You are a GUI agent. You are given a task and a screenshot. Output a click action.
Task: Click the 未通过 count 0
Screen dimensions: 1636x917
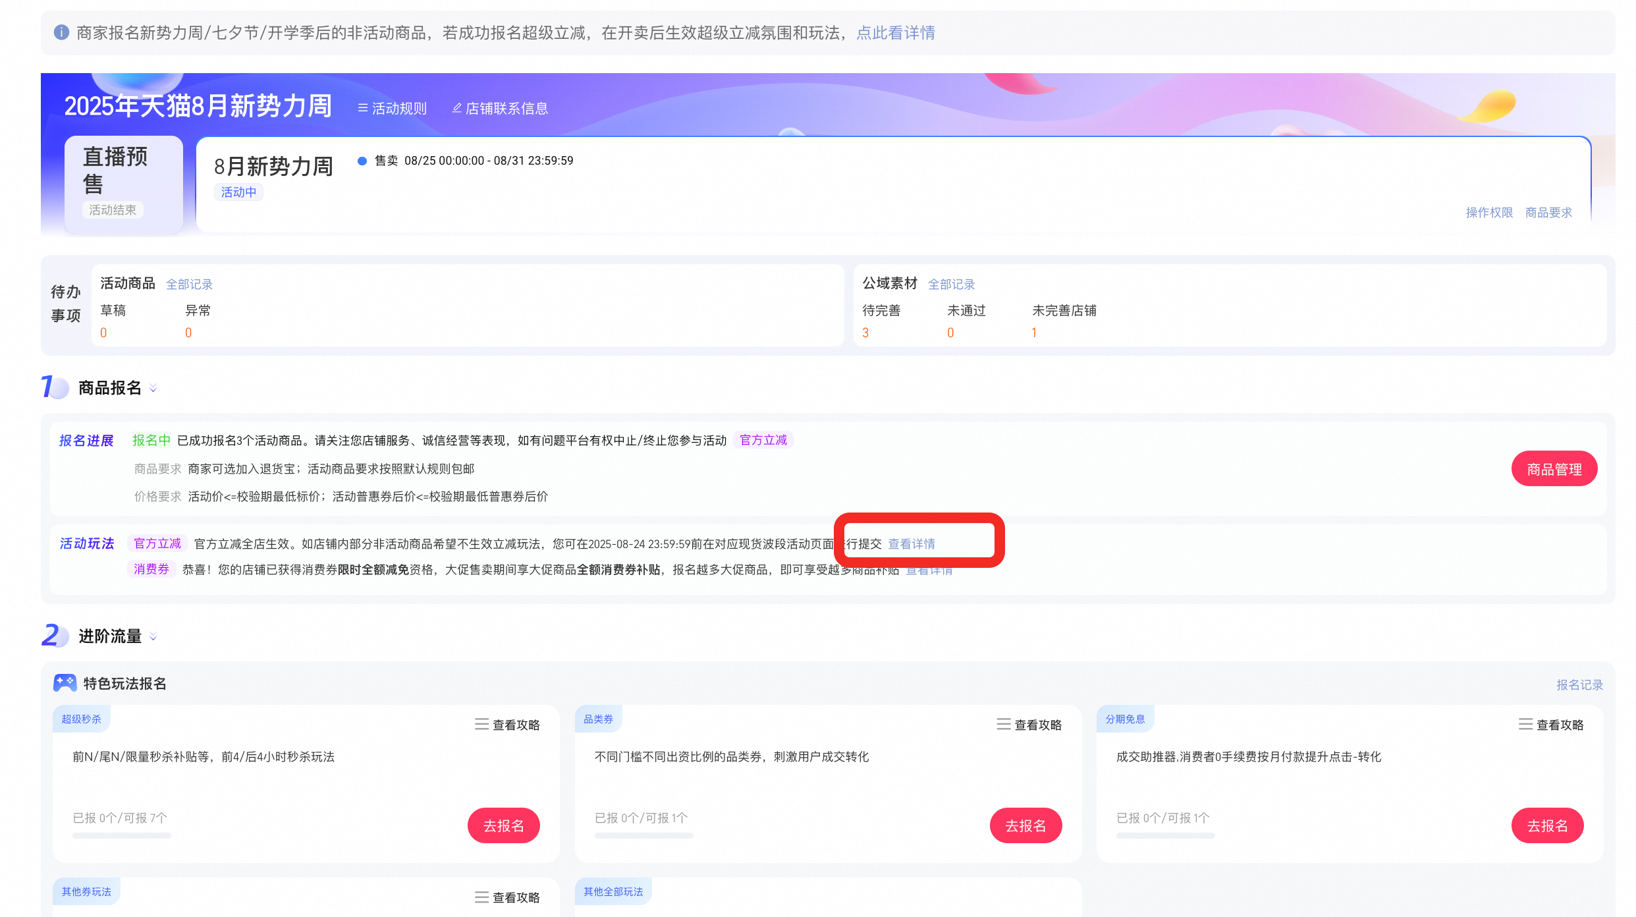[x=950, y=333]
